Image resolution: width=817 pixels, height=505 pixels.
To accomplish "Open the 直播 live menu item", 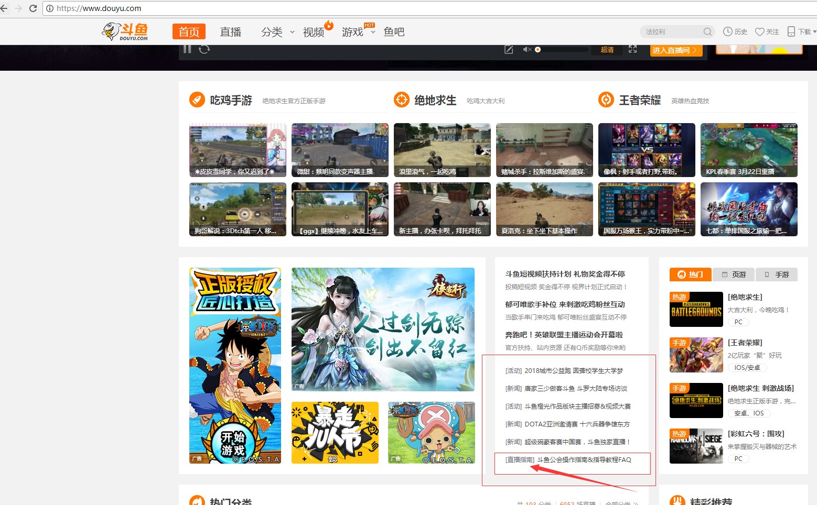I will (230, 32).
